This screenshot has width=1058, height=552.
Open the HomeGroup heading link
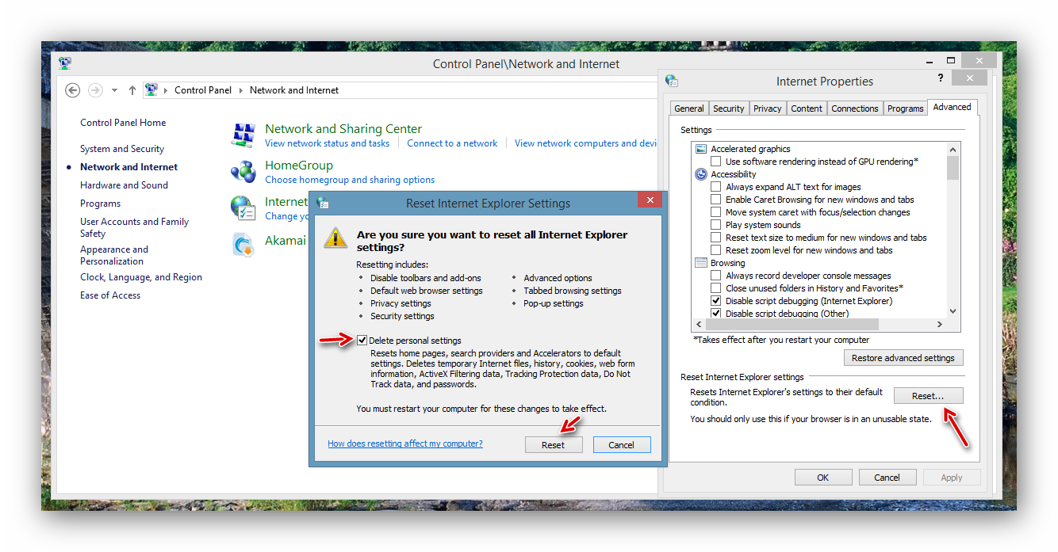[x=299, y=166]
